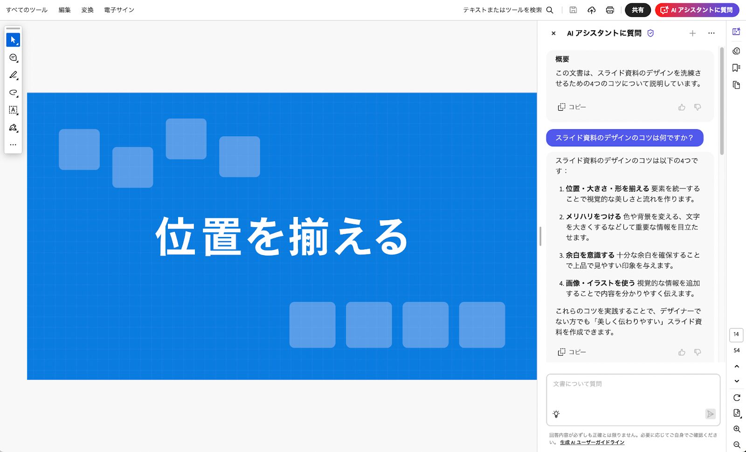Select the add comment tool

click(x=13, y=58)
